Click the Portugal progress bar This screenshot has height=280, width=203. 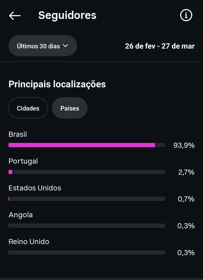87,172
